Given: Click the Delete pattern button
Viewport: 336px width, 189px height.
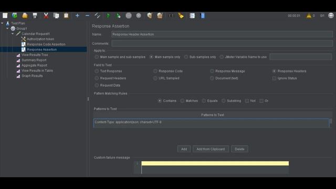Looking at the screenshot, I should pos(239,149).
